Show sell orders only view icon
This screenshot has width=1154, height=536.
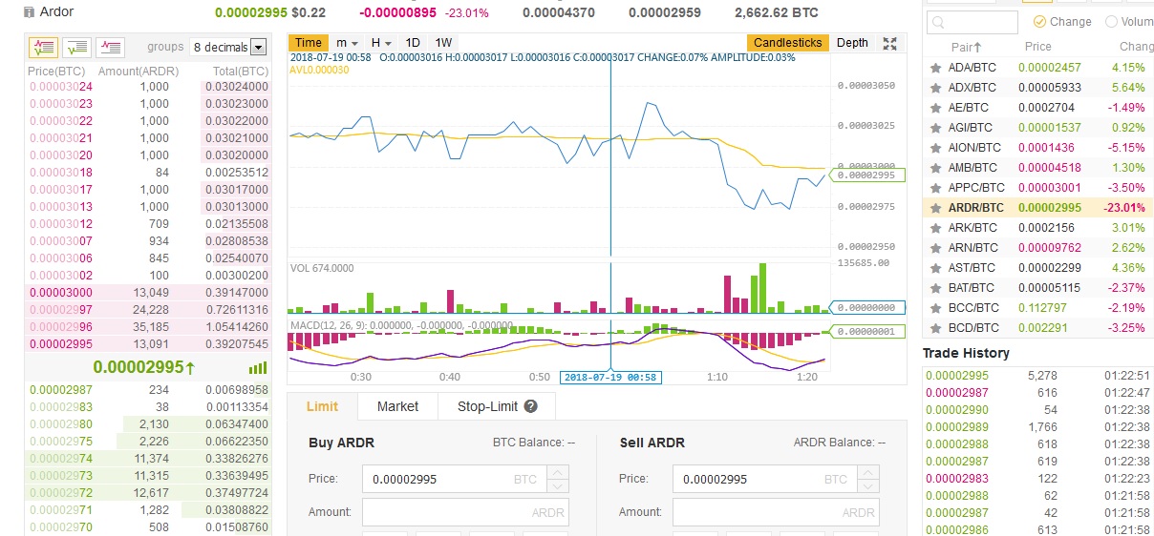click(x=110, y=46)
